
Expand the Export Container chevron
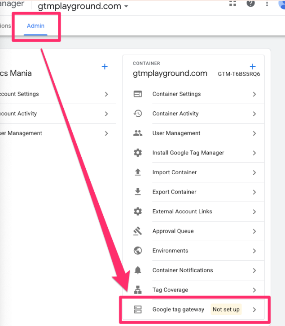point(254,192)
